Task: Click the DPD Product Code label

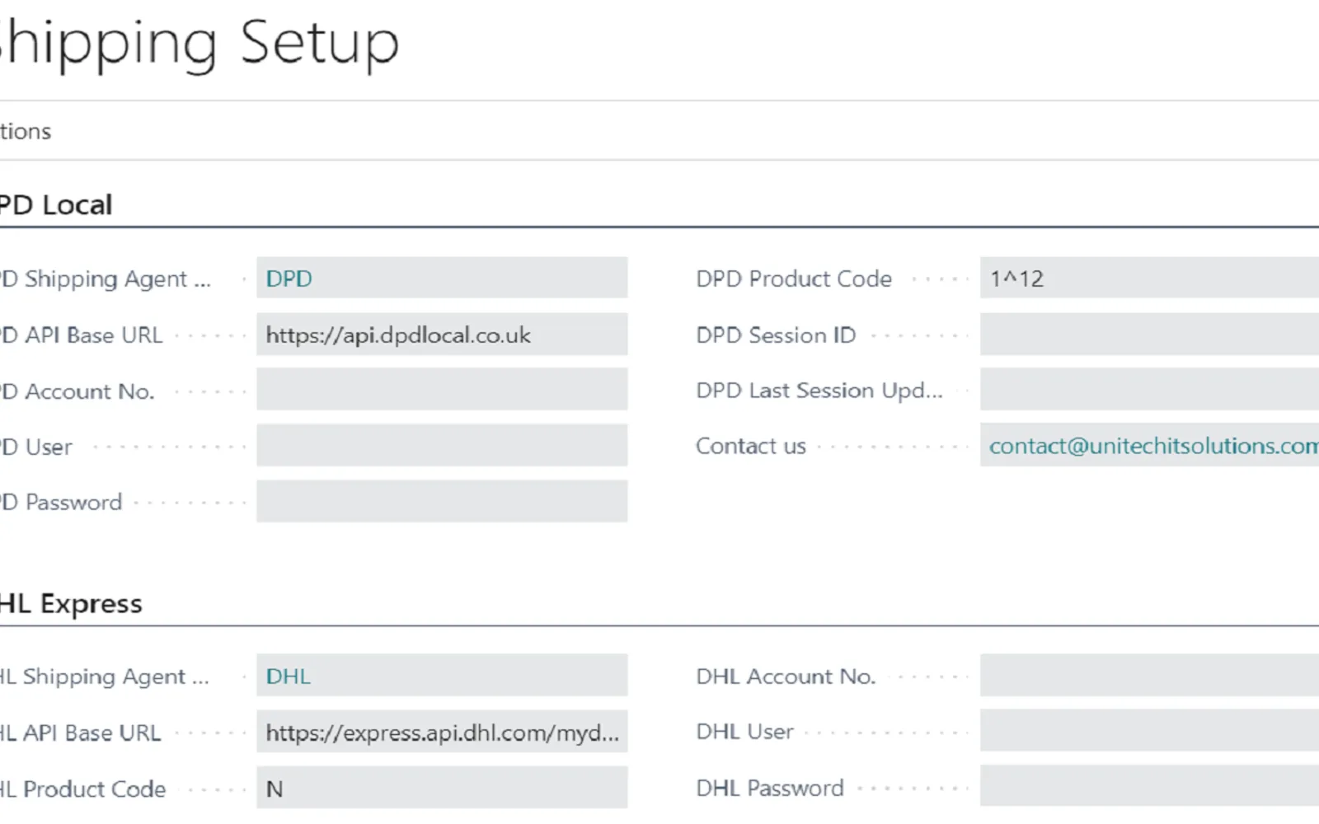Action: (x=794, y=279)
